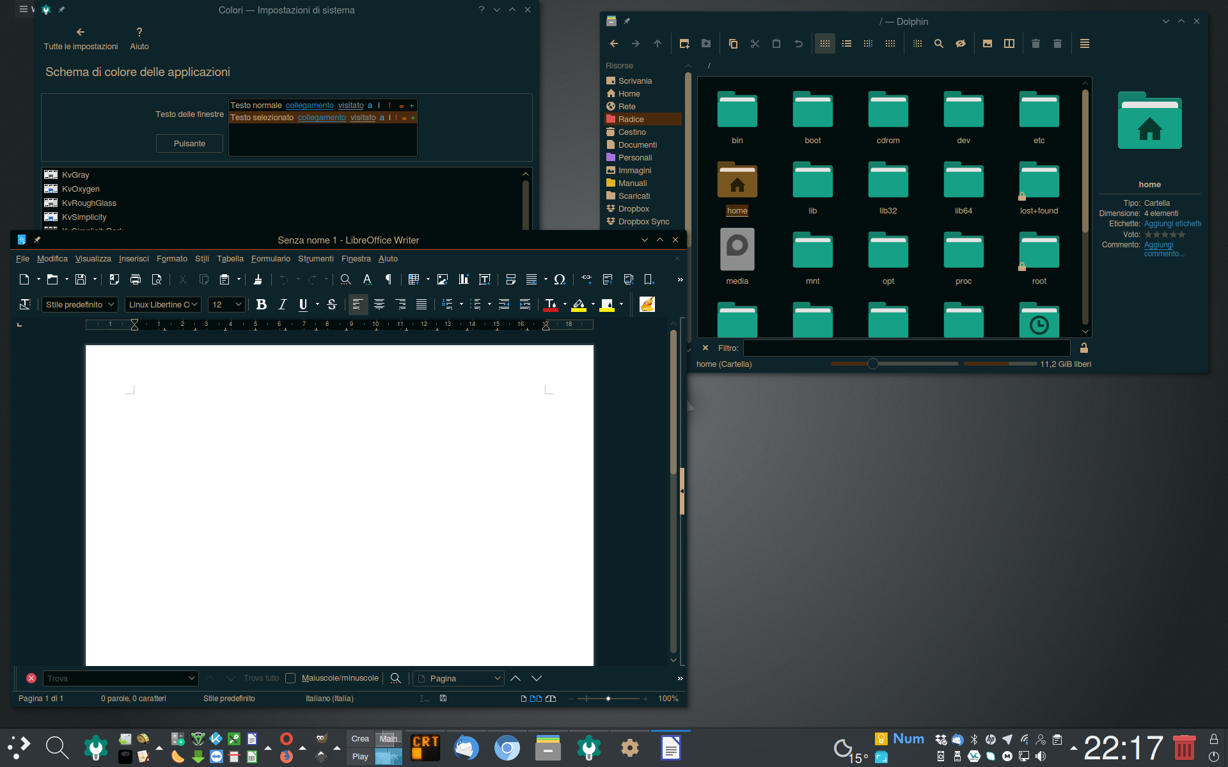Click Aggiungi etichette link in Dolphin

tap(1172, 224)
